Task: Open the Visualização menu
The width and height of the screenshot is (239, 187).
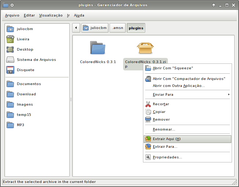Action: 51,15
